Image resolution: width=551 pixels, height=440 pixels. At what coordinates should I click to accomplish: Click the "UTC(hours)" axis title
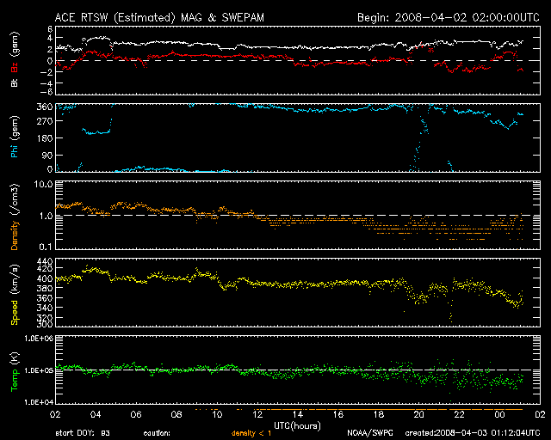pos(297,425)
